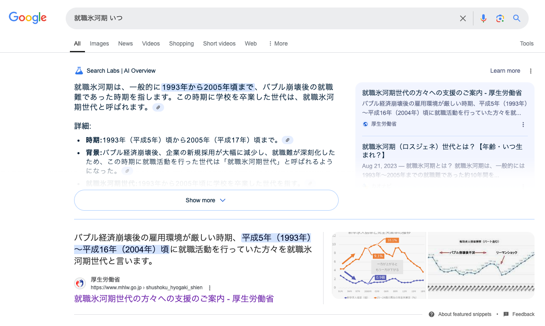Clear the search box with X icon
The width and height of the screenshot is (545, 326).
coord(463,18)
